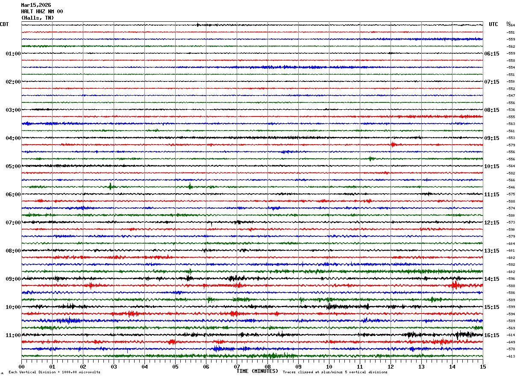Click the DC offset value "-599"
This screenshot has width=517, height=378.
(x=511, y=307)
